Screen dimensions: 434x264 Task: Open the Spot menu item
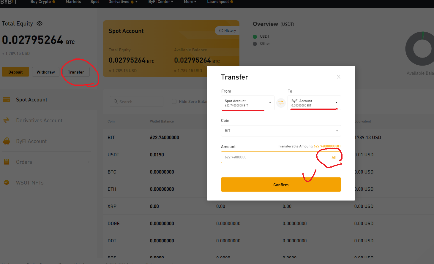pos(95,2)
